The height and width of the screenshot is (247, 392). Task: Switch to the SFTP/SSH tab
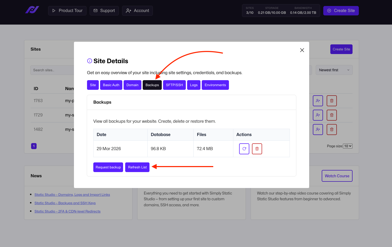(x=174, y=85)
